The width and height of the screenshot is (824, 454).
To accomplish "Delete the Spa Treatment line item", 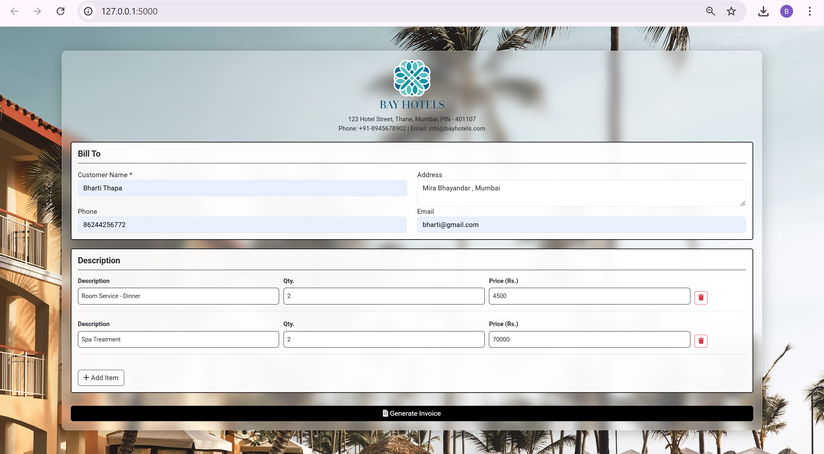I will coord(701,341).
